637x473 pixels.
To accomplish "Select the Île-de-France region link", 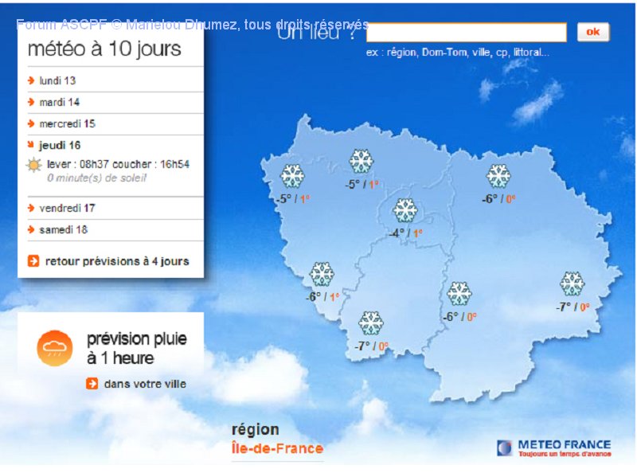I will coord(277,448).
